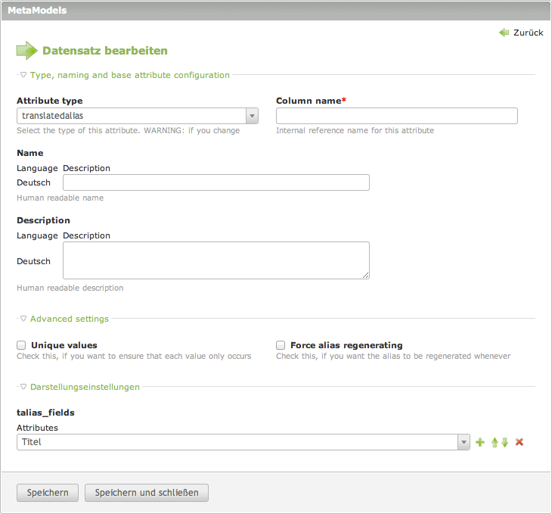Go back via the Zurück link

coord(528,33)
